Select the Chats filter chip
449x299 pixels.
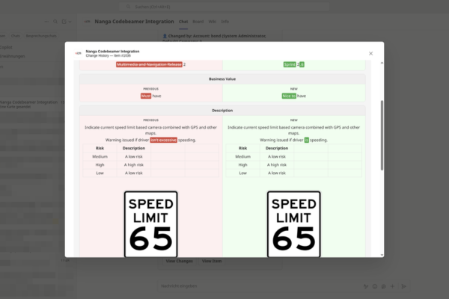16,36
